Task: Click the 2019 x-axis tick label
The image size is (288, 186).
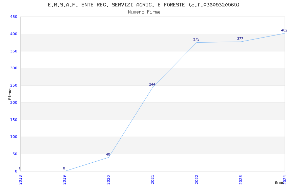Action: tap(64, 180)
